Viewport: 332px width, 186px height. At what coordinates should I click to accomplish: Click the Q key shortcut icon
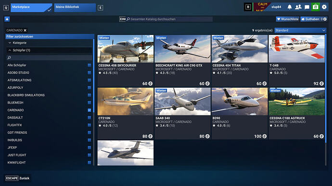[x=6, y=8]
